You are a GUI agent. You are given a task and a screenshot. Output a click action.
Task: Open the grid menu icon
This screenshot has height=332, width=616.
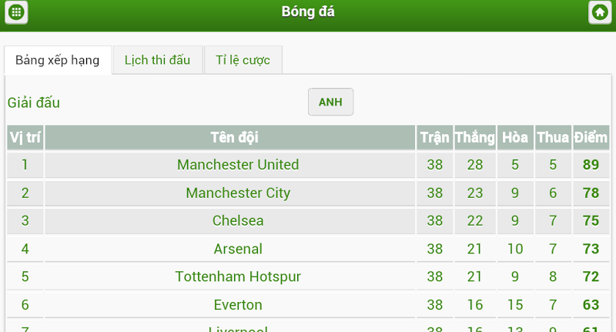[16, 12]
